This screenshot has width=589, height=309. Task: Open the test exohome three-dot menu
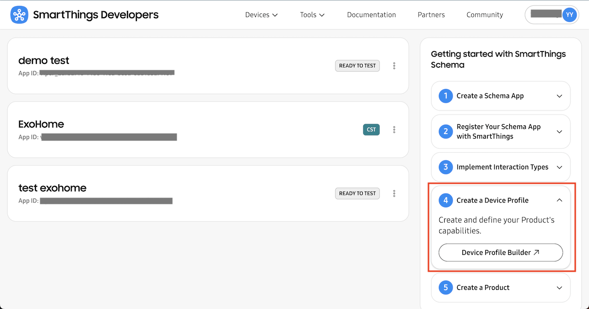(394, 194)
